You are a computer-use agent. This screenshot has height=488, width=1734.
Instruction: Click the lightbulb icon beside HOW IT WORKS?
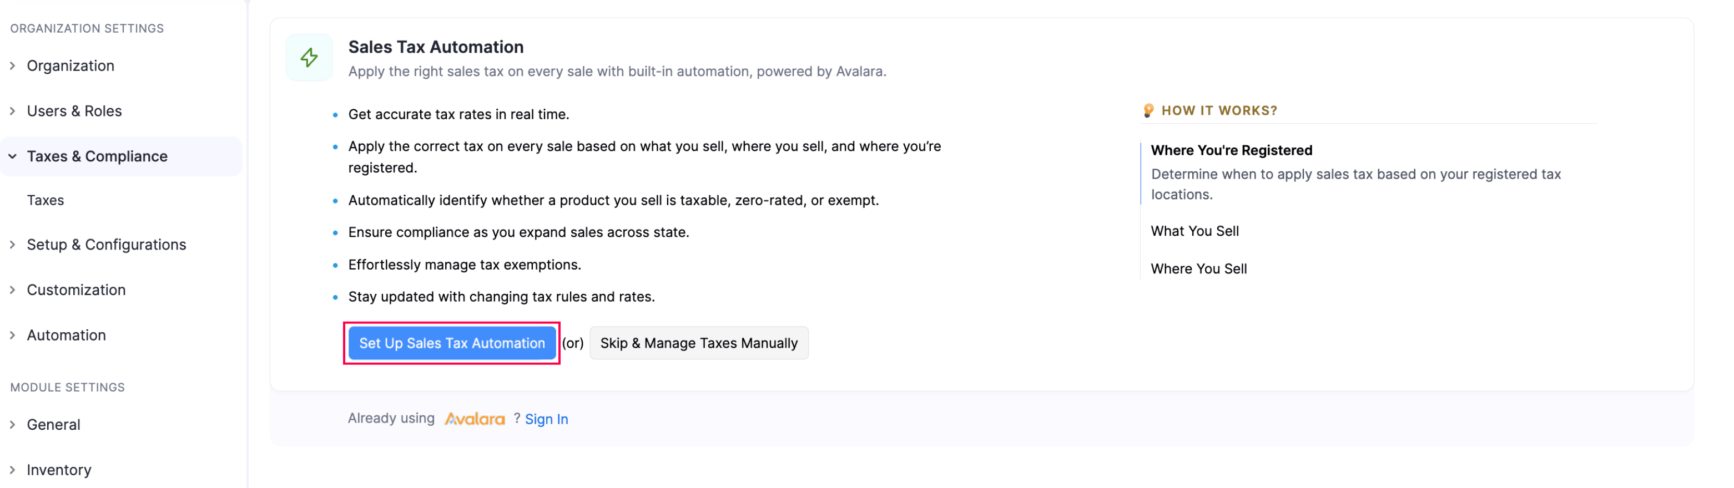1149,110
